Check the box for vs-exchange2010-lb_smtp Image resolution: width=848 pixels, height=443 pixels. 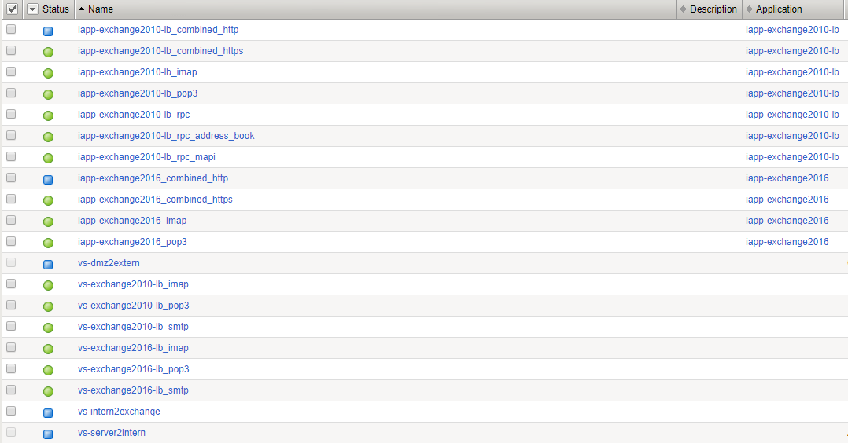tap(11, 326)
